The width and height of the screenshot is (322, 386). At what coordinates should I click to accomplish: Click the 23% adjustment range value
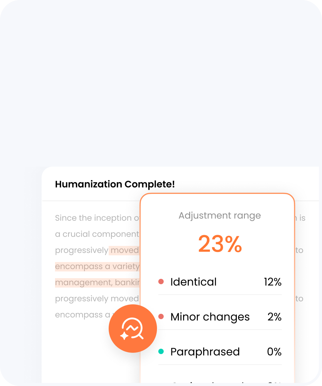(220, 244)
